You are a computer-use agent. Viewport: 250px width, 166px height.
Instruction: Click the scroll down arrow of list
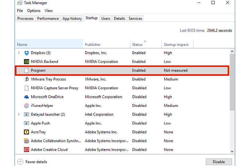[232, 151]
